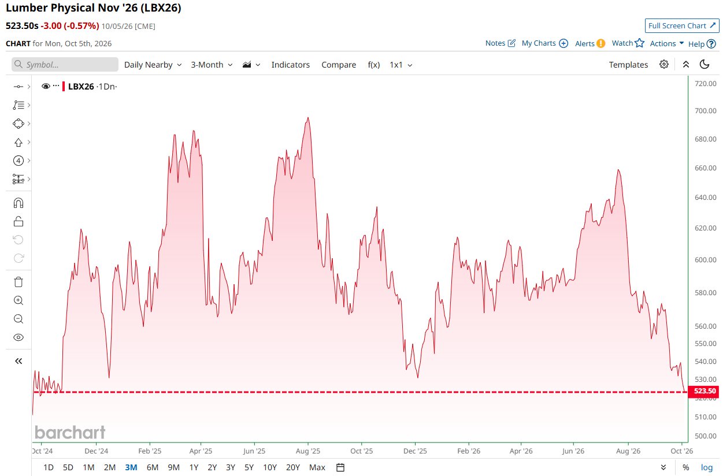Open the f(x) expressions menu
The width and height of the screenshot is (723, 476).
click(x=374, y=65)
